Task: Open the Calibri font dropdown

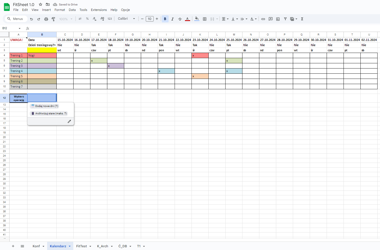Action: pos(126,19)
